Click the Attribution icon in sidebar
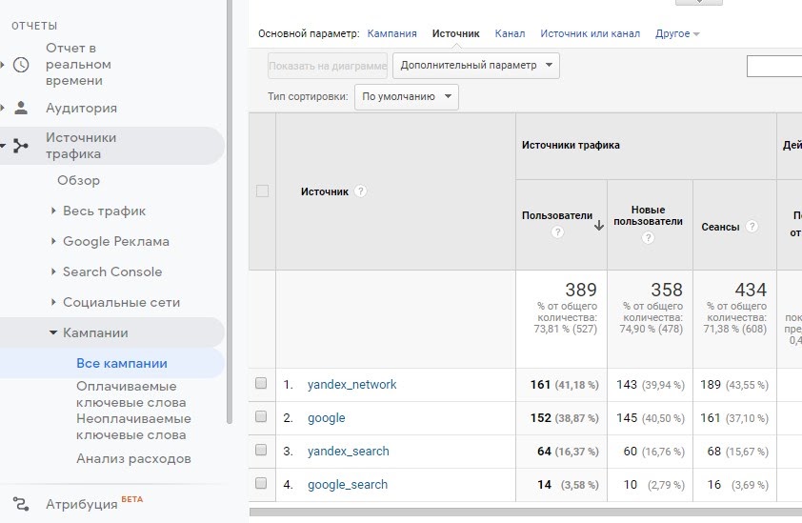 21,504
